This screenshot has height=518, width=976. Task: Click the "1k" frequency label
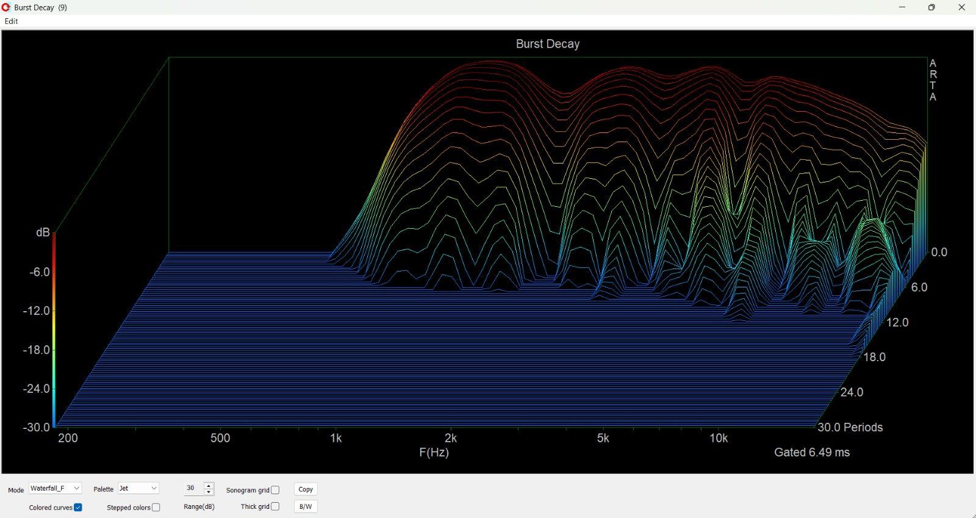pyautogui.click(x=335, y=438)
